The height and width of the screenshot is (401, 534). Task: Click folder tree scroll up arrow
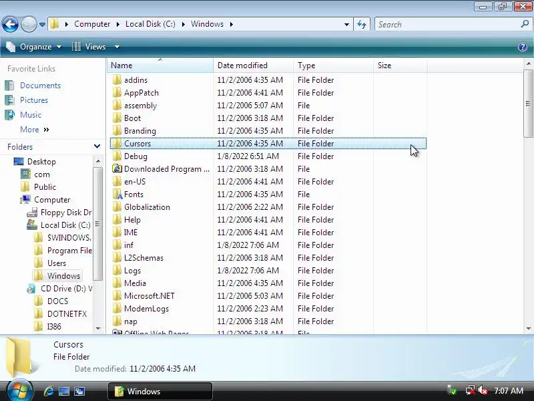click(98, 161)
